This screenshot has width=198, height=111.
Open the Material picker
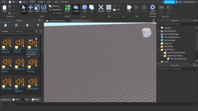click(x=101, y=8)
